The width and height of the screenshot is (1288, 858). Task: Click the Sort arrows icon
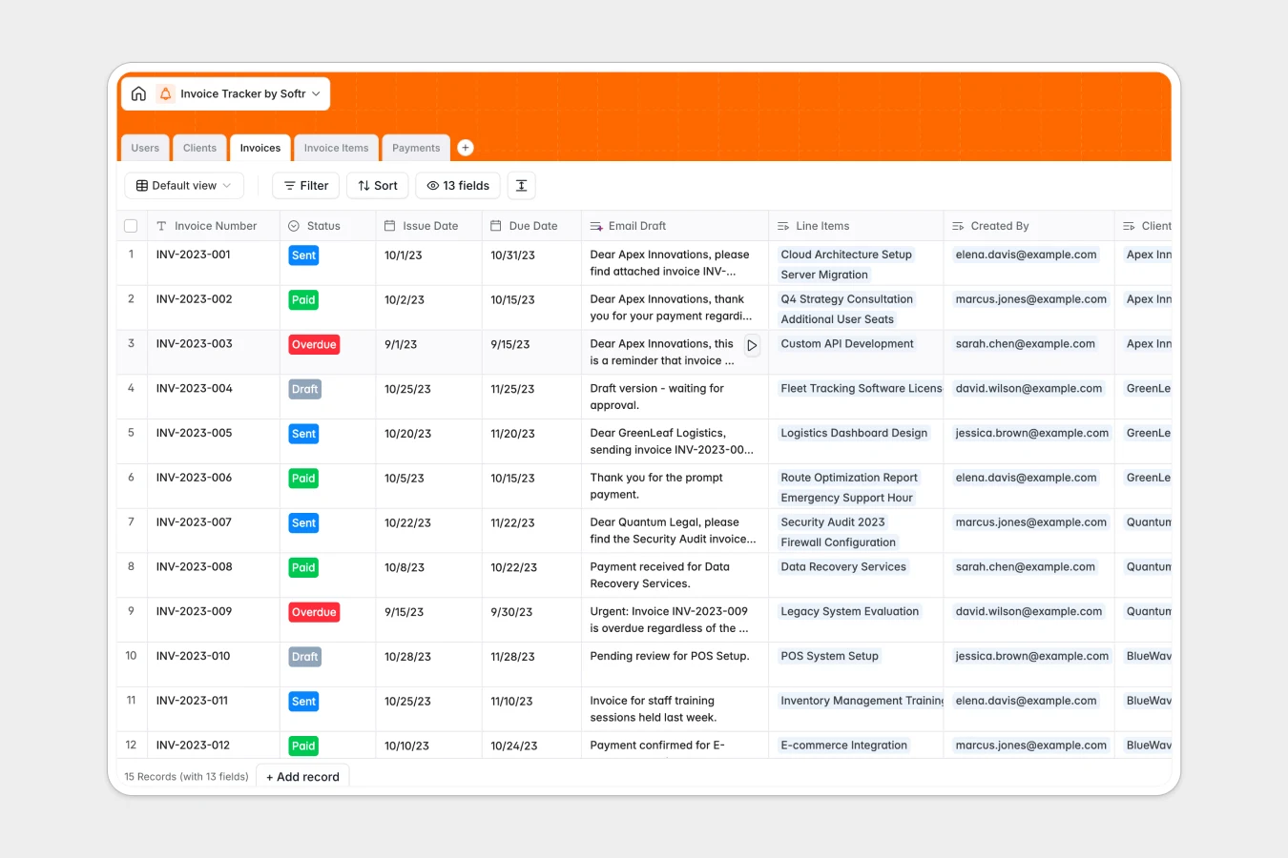362,185
